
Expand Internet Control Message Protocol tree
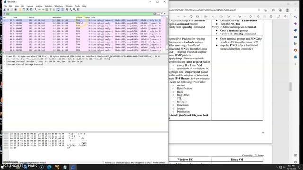(x=4, y=64)
